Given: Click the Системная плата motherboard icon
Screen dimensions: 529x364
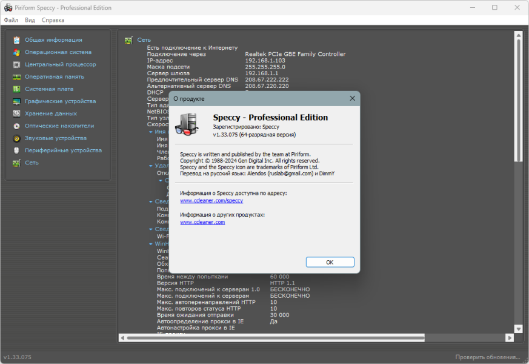Looking at the screenshot, I should (x=16, y=89).
